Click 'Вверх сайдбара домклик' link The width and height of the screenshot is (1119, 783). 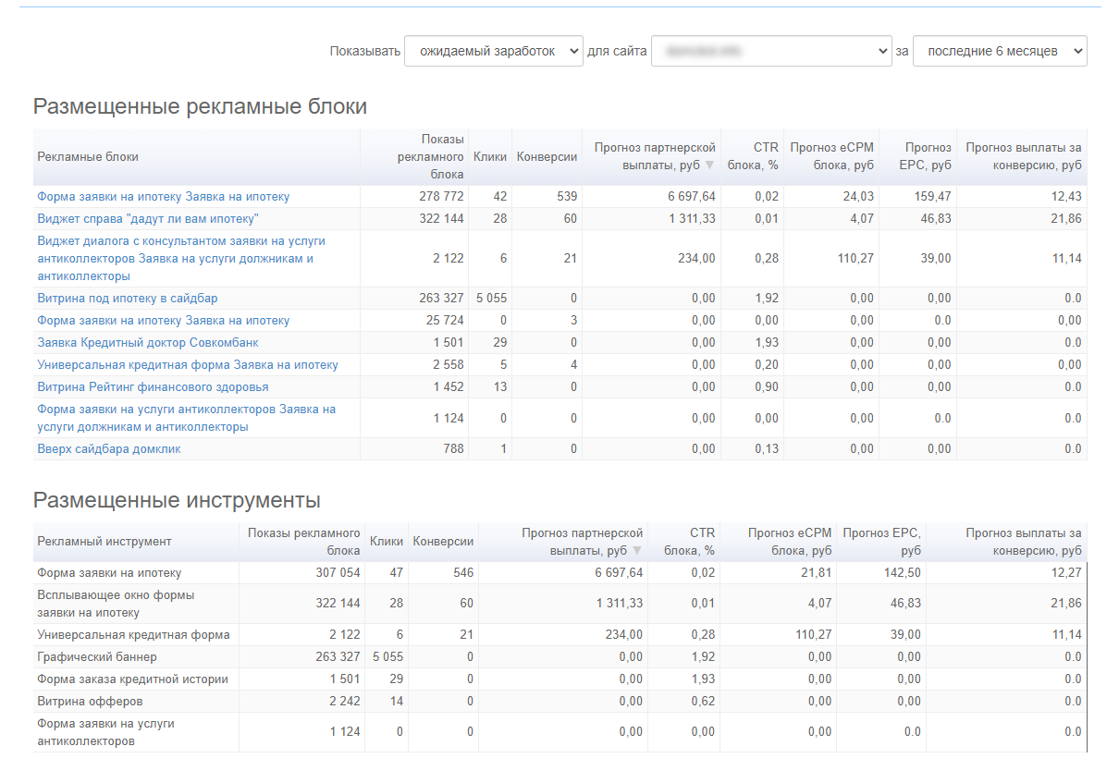click(x=109, y=449)
